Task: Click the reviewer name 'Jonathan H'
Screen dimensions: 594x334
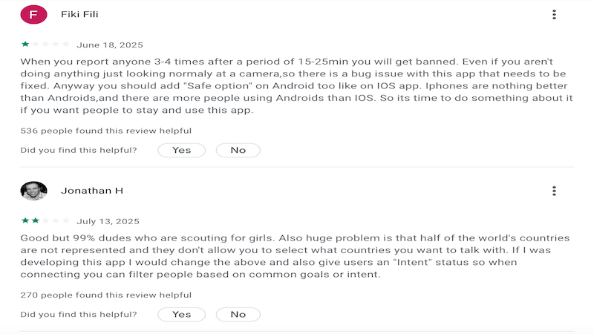Action: click(x=92, y=191)
